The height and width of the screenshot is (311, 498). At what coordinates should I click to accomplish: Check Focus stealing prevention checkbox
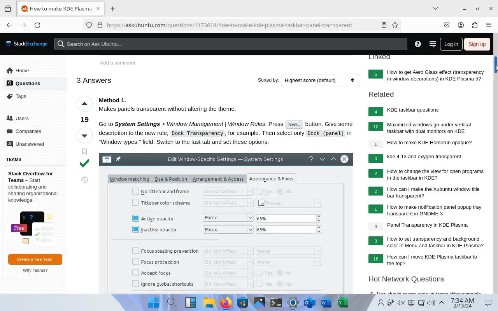point(135,251)
